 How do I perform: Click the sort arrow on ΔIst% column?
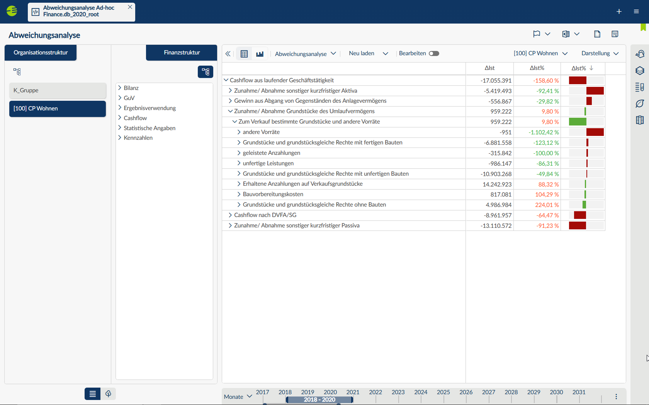(x=591, y=68)
